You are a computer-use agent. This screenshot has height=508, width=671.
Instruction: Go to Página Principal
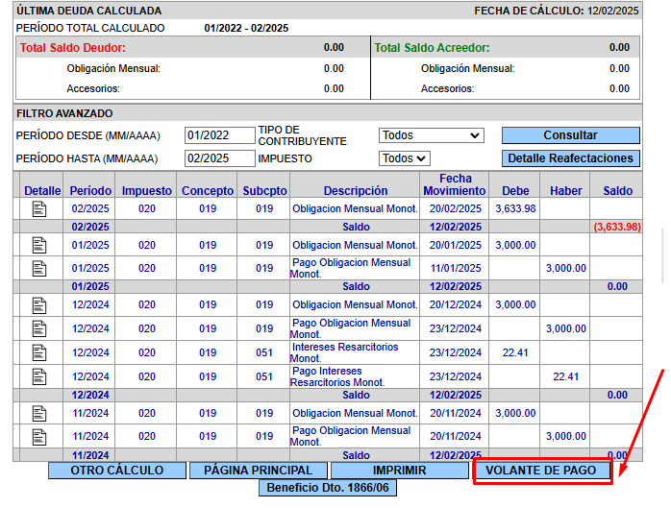coord(258,471)
